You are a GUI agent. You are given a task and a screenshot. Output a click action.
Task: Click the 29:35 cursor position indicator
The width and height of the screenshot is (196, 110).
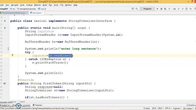point(154,108)
